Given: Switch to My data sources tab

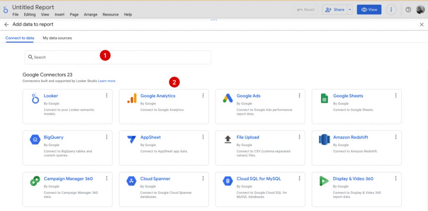Looking at the screenshot, I should tap(57, 38).
